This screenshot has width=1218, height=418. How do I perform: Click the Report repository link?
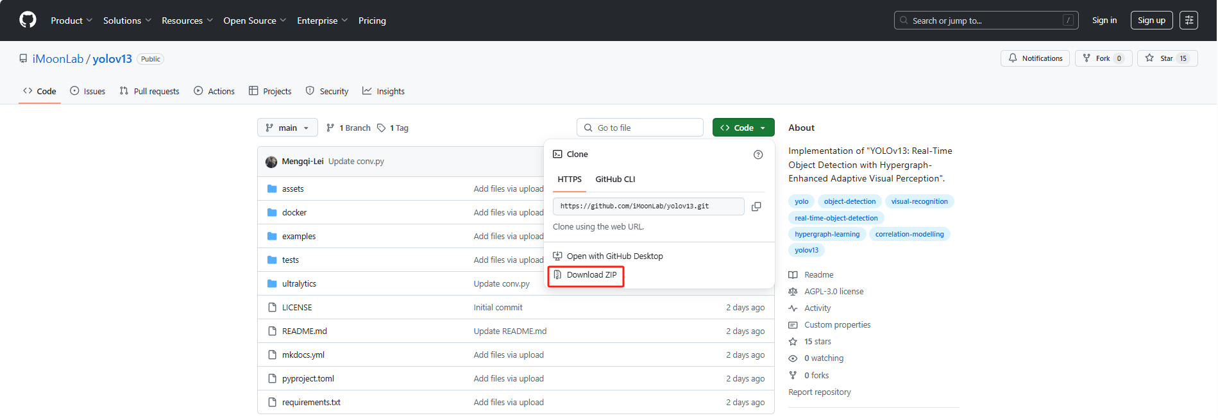click(x=820, y=392)
